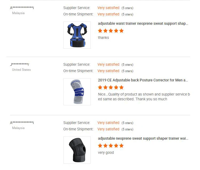200x170 pixels.
Task: Click the first reviewer name from Malaysia
Action: [22, 8]
